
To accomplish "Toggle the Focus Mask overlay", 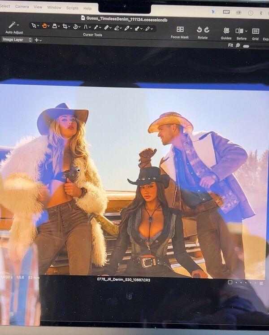I will [x=180, y=30].
